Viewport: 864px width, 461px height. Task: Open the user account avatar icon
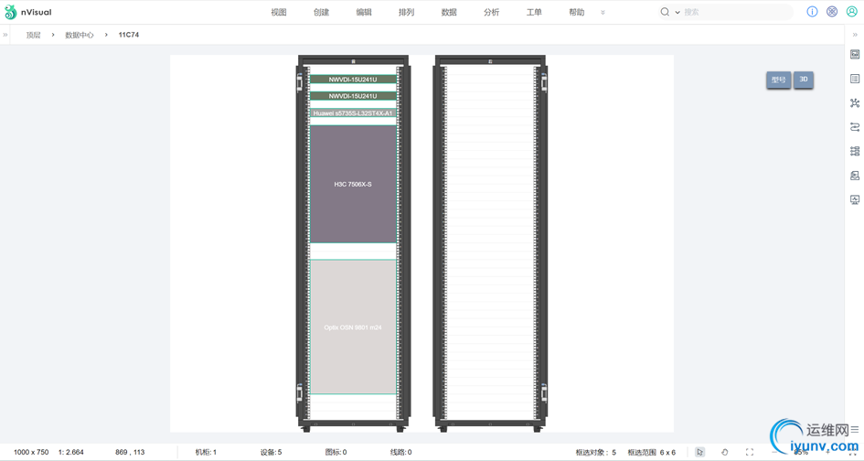pos(852,12)
